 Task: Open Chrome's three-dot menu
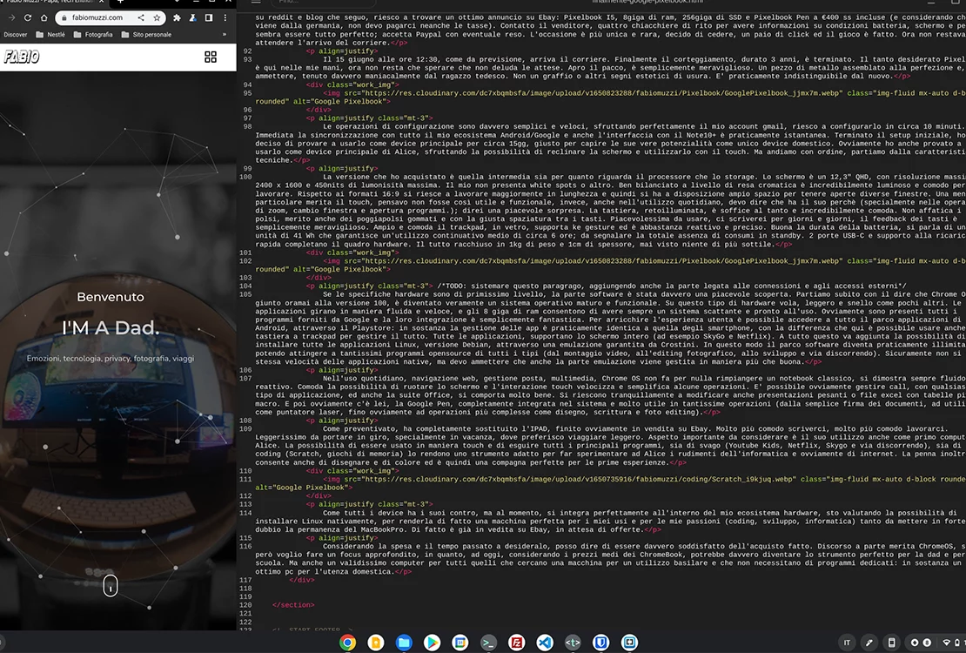pos(225,17)
